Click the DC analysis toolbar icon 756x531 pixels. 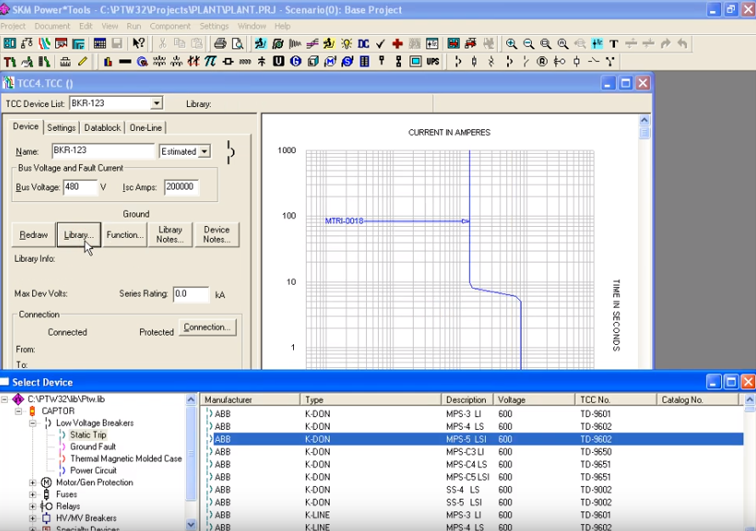(364, 43)
